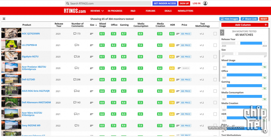Sort by Mixed Usage column header

pyautogui.click(x=103, y=25)
